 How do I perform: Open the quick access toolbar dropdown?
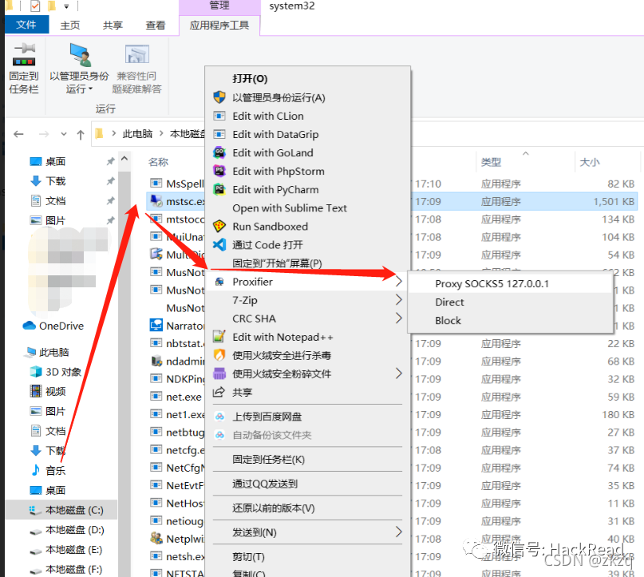[x=66, y=6]
